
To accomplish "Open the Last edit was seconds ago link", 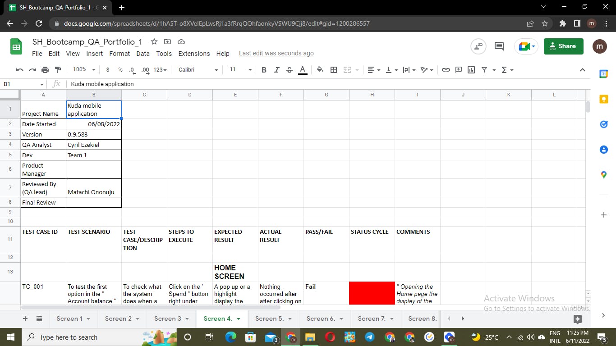I will (276, 54).
